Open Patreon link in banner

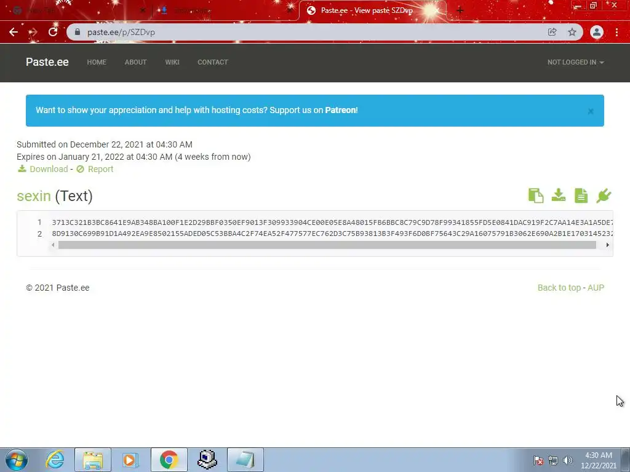click(x=340, y=111)
